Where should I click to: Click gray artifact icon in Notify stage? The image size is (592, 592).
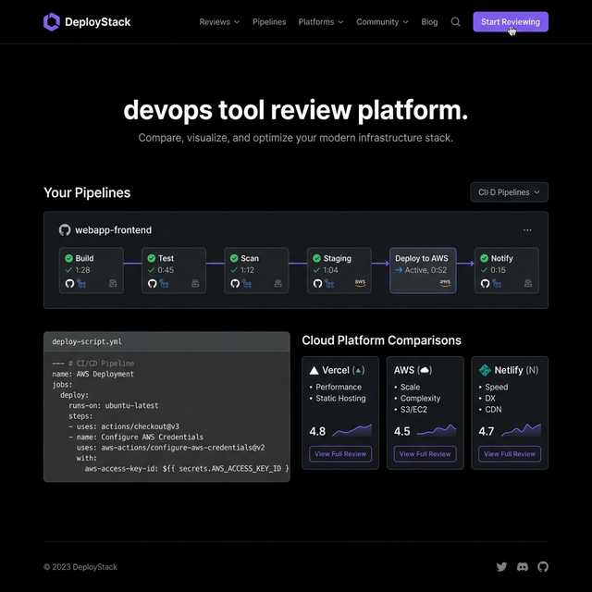click(528, 284)
